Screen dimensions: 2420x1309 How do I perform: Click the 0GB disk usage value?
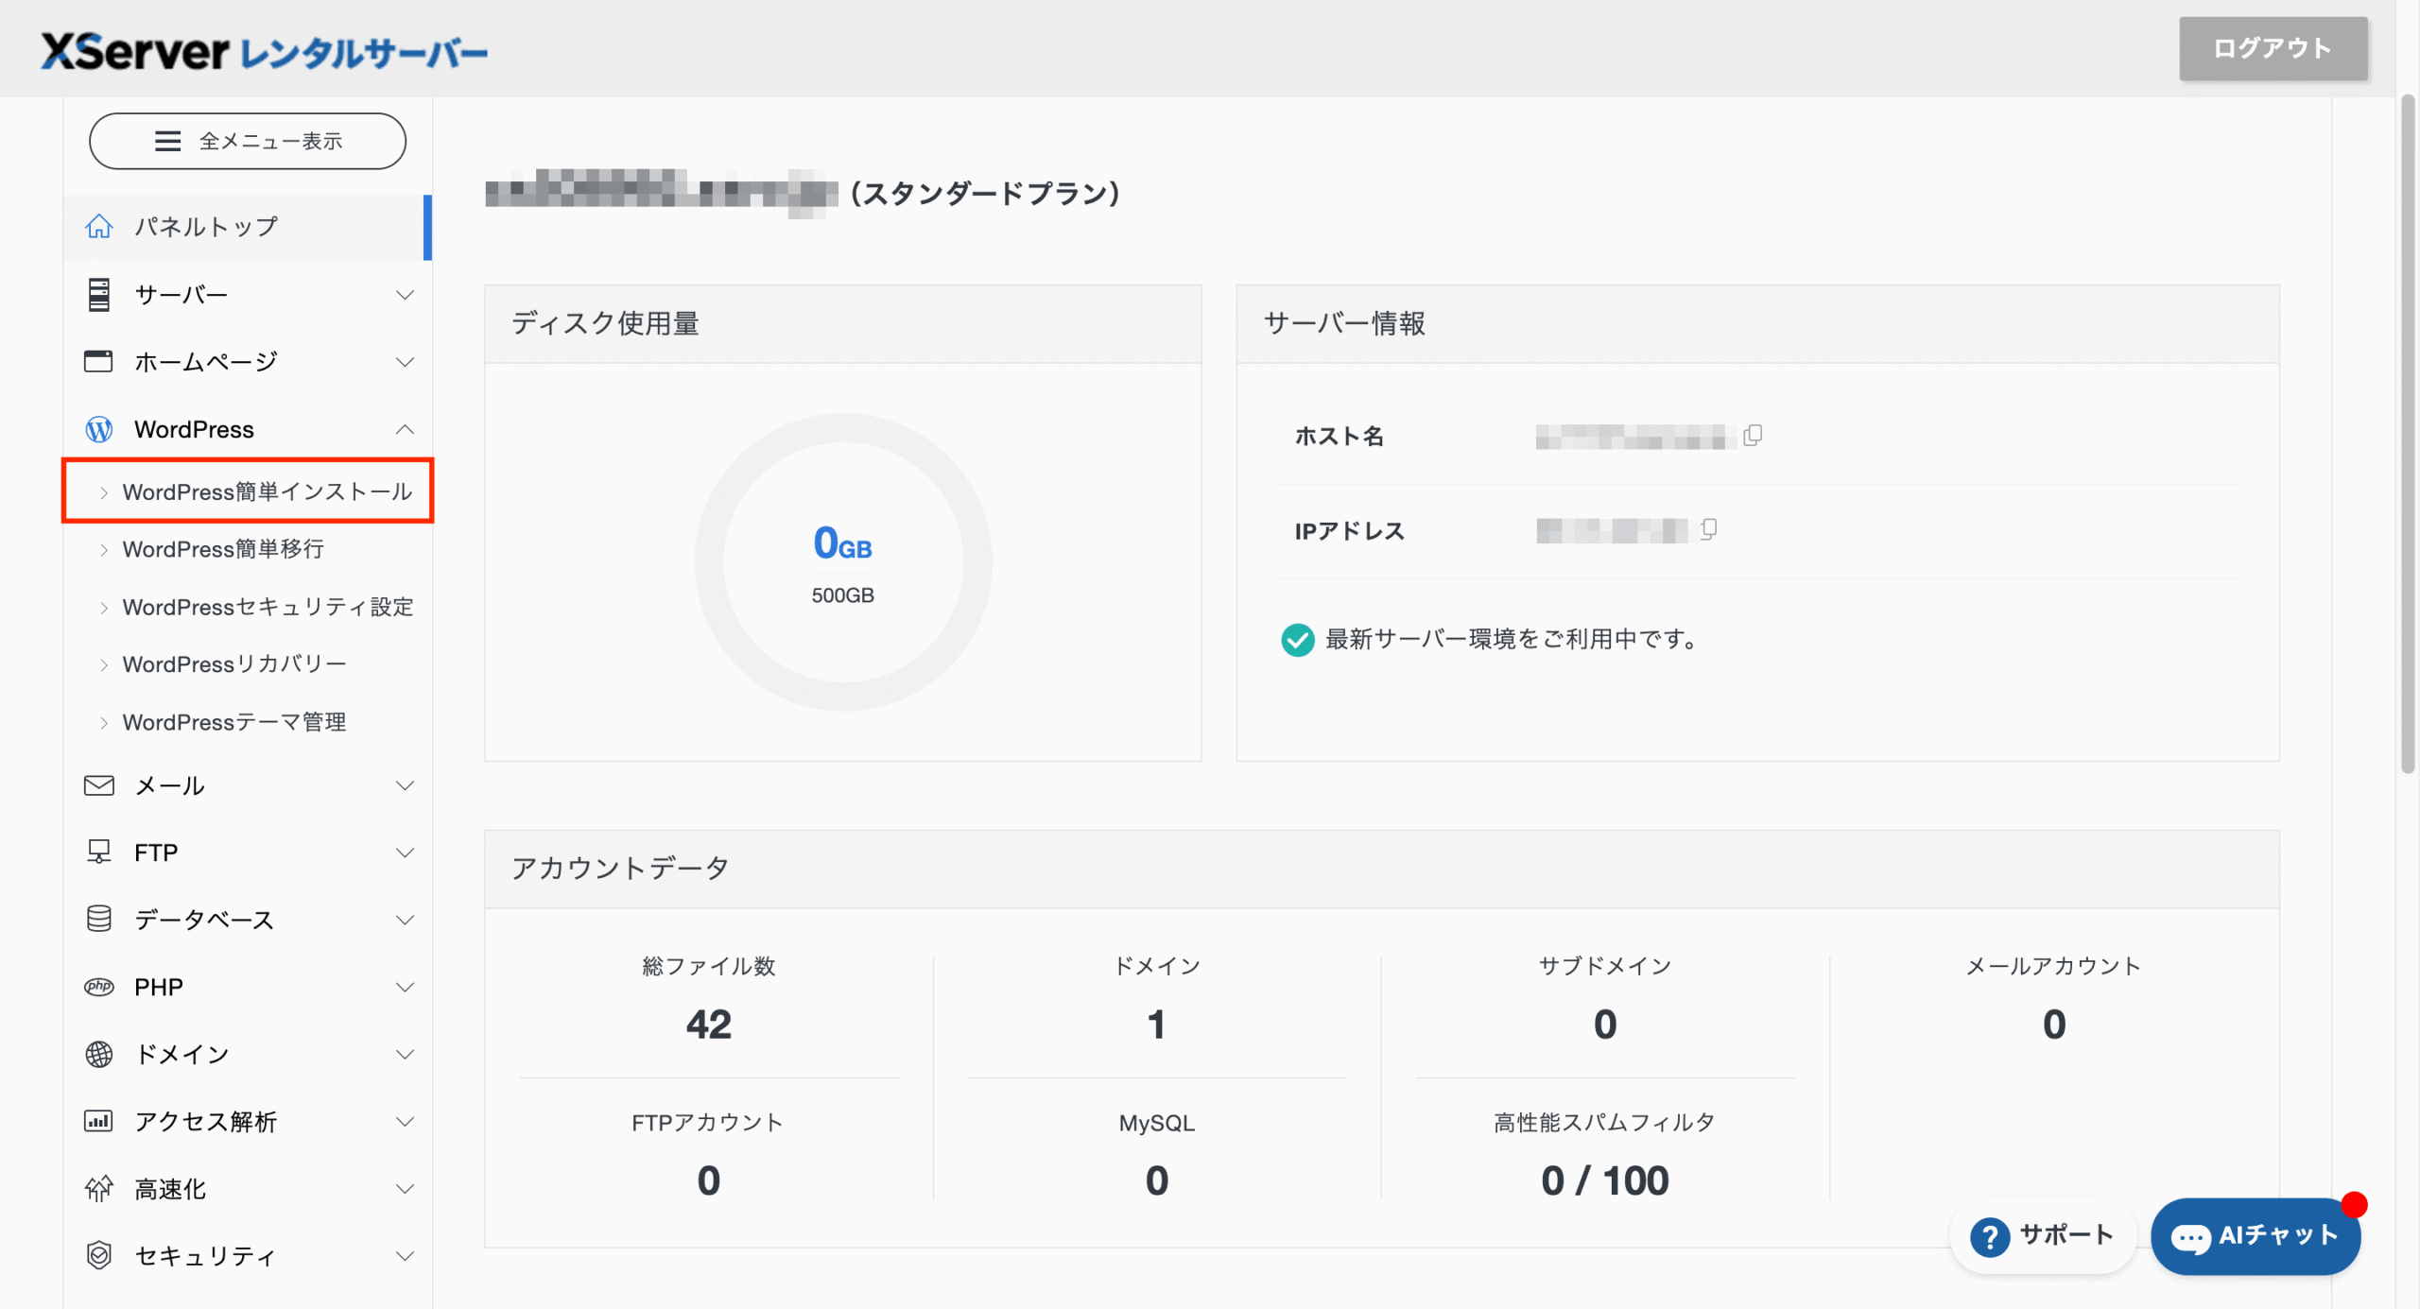tap(843, 543)
